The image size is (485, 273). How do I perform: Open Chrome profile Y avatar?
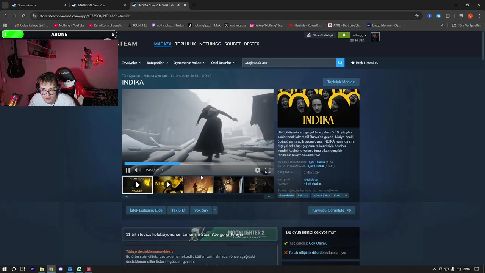470,16
